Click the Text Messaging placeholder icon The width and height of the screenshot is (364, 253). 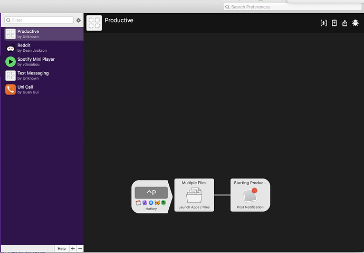(11, 76)
